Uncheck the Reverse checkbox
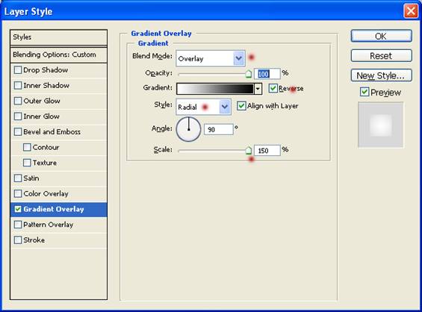 273,88
